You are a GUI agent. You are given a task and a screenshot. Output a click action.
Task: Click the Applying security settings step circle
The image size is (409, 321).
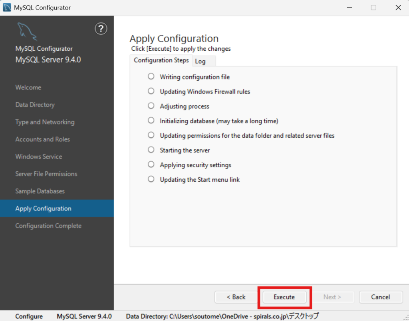click(x=151, y=164)
